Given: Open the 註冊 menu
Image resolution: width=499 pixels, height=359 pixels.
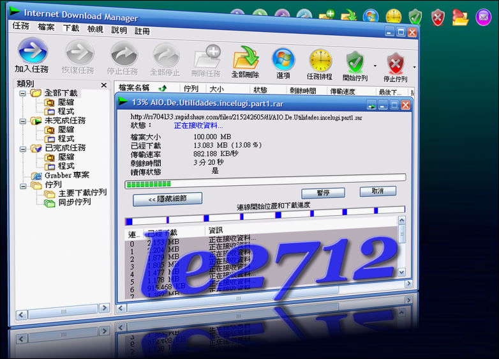Looking at the screenshot, I should [x=142, y=31].
